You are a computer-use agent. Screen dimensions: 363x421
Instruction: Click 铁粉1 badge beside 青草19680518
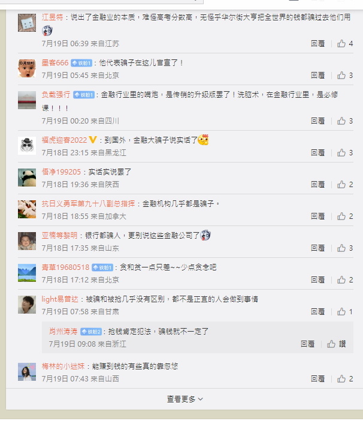click(x=102, y=267)
